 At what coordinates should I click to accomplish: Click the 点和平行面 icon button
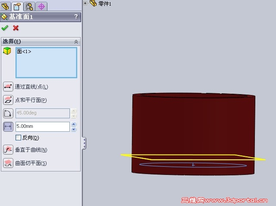pyautogui.click(x=8, y=100)
